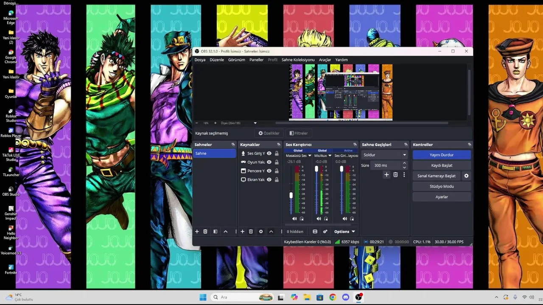Open source Filtreler button

[298, 133]
